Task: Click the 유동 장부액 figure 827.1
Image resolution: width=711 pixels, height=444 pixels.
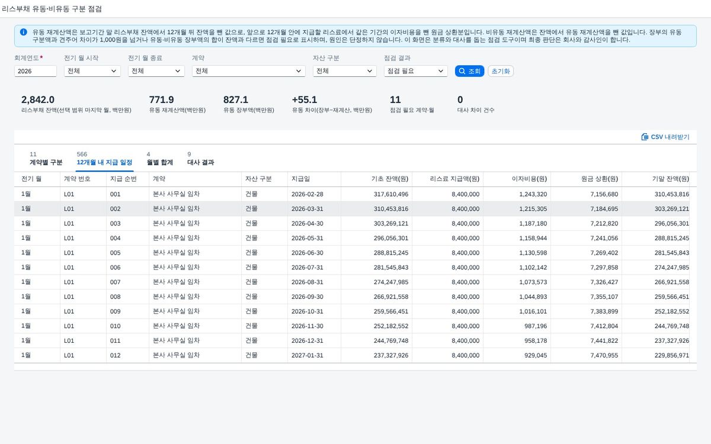Action: [x=236, y=100]
